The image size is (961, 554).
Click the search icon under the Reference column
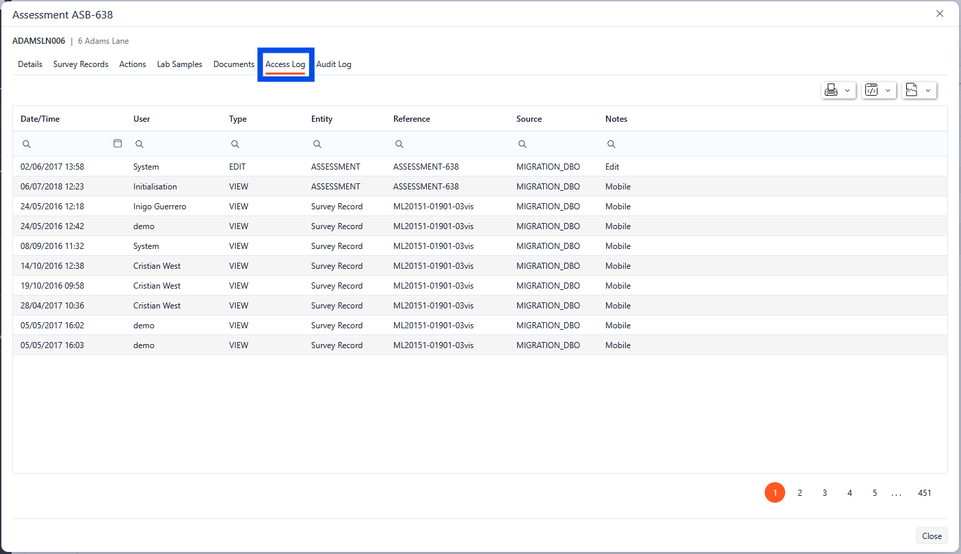pyautogui.click(x=399, y=144)
